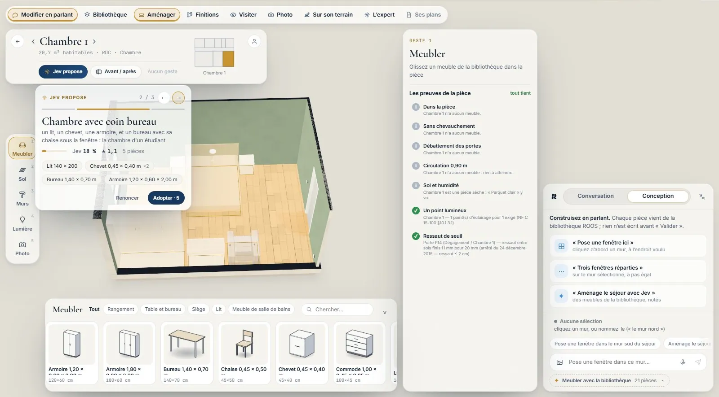Switch to Conversation mode
The height and width of the screenshot is (397, 719).
click(595, 196)
